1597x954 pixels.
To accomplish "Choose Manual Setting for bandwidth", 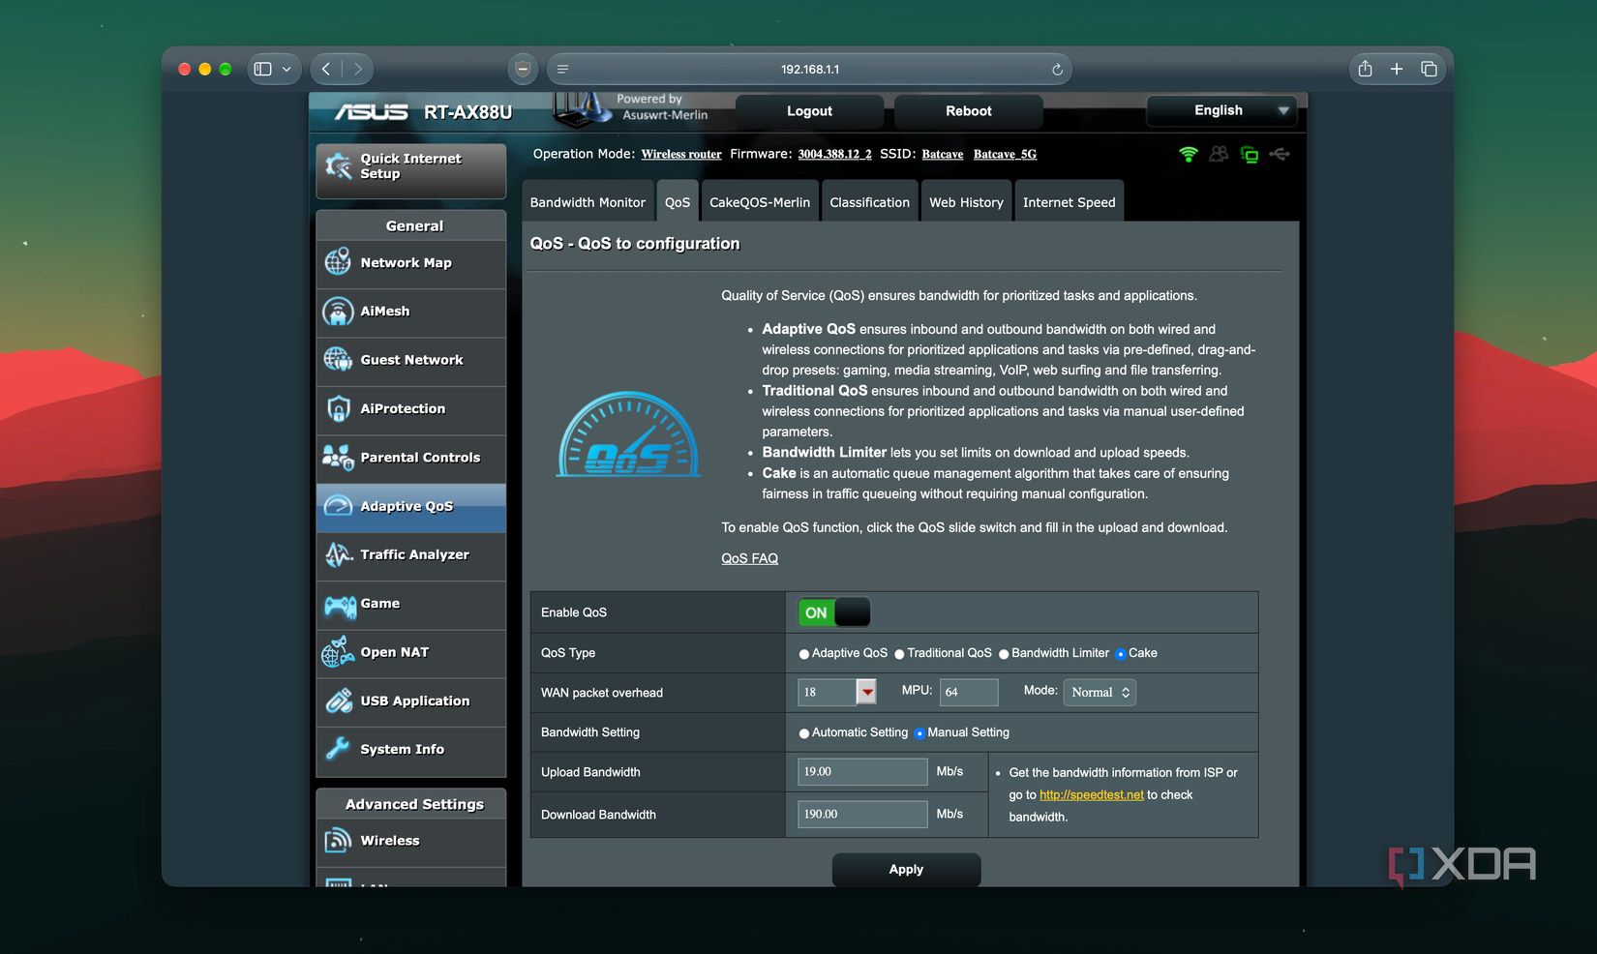I will tap(919, 733).
